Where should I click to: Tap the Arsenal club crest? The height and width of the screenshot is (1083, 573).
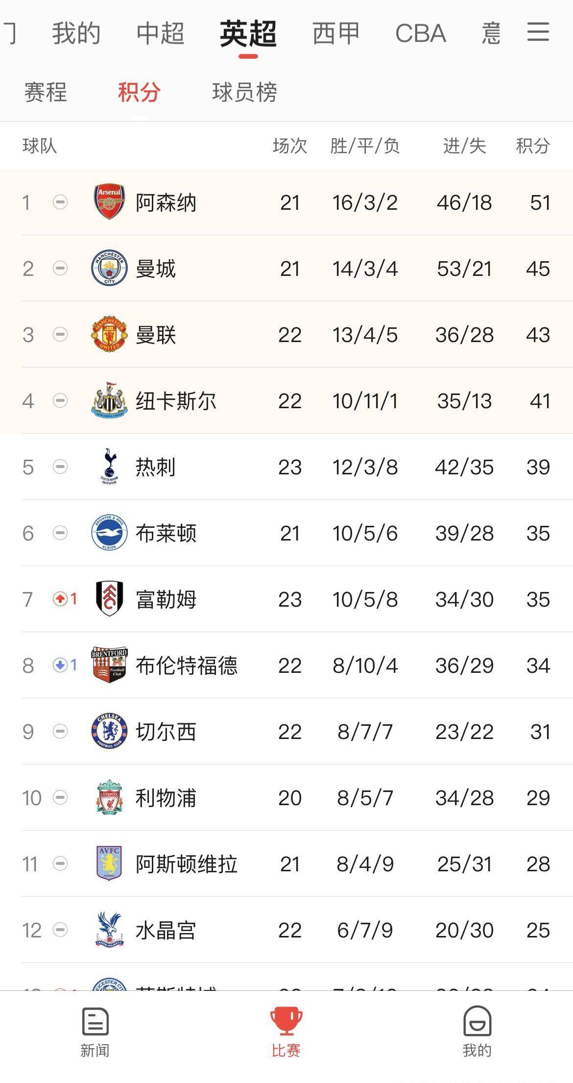pyautogui.click(x=109, y=202)
